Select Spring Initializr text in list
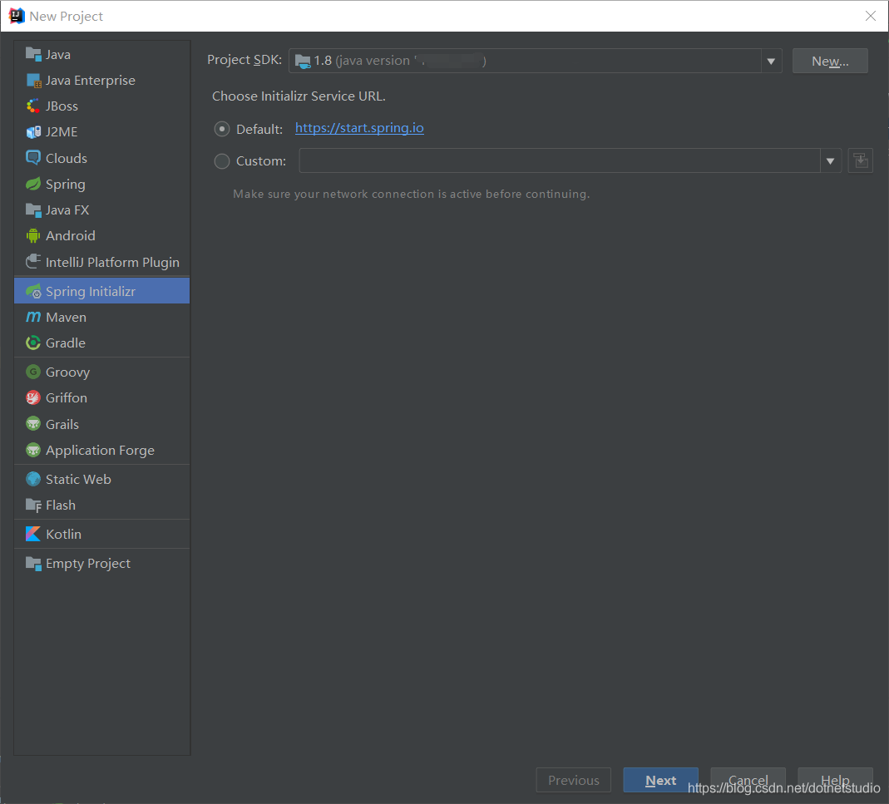The height and width of the screenshot is (804, 889). [x=91, y=292]
